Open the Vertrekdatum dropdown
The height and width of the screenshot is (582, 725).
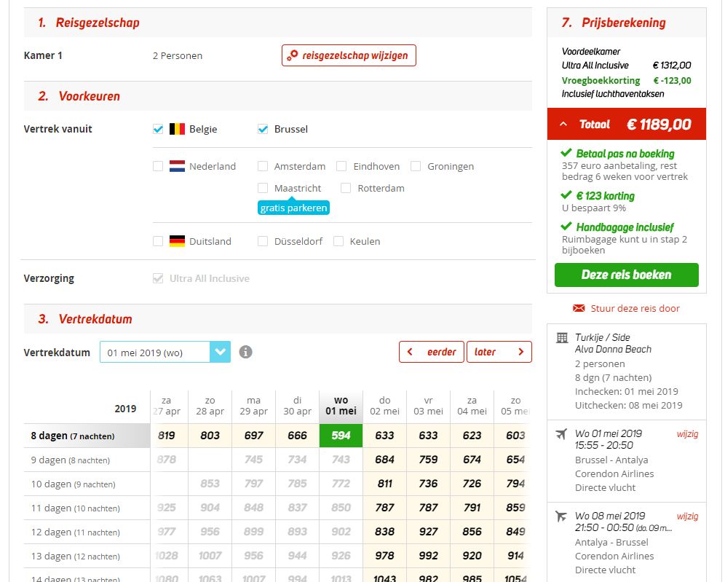(165, 352)
